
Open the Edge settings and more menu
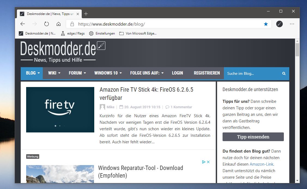coord(292,24)
